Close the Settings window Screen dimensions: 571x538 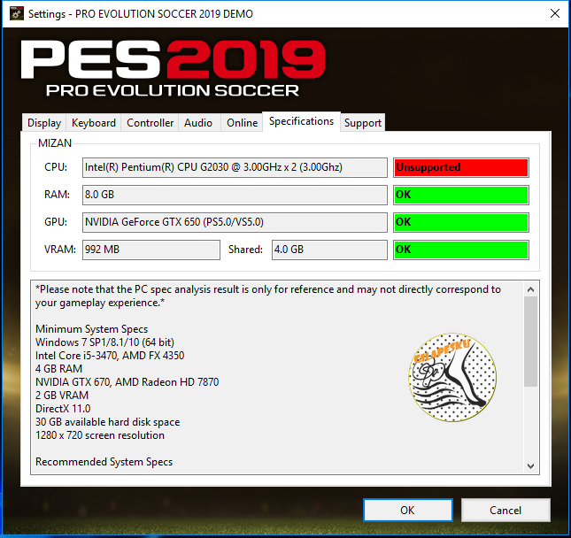coord(554,14)
